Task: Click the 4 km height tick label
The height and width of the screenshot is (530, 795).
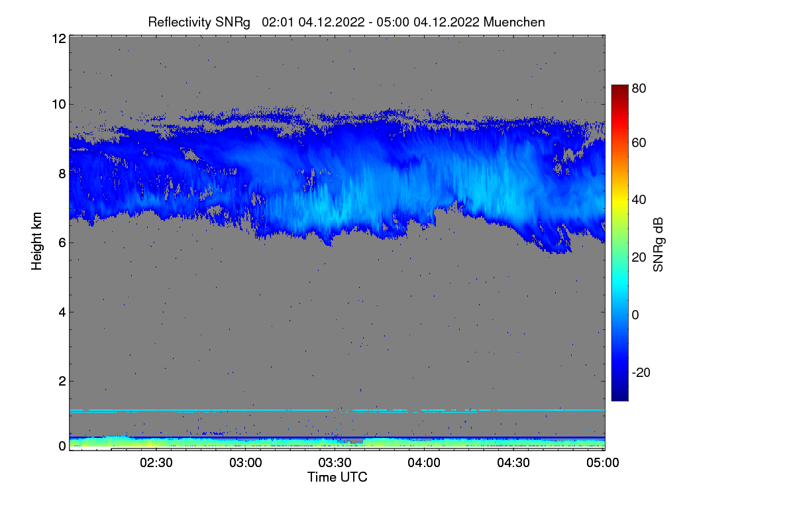Action: point(62,311)
